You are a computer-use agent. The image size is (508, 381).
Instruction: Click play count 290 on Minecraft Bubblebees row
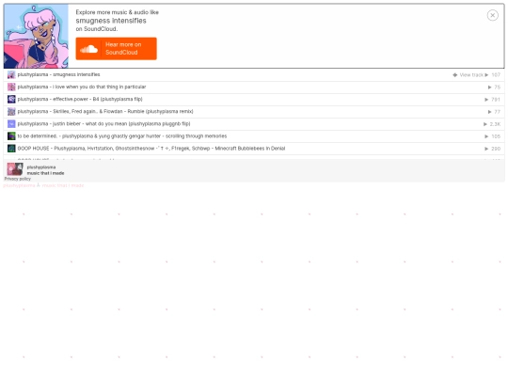point(496,149)
